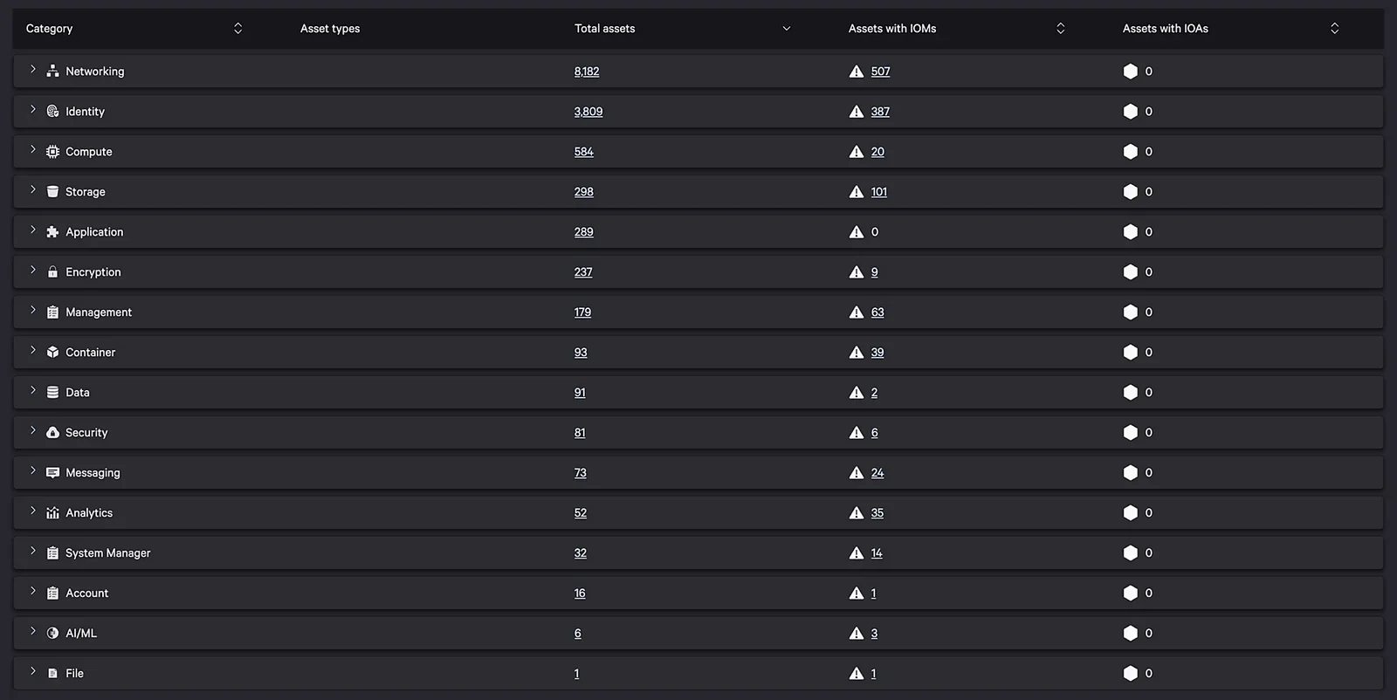Open the 101 Storage IOMs link
Viewport: 1397px width, 700px height.
coord(878,192)
